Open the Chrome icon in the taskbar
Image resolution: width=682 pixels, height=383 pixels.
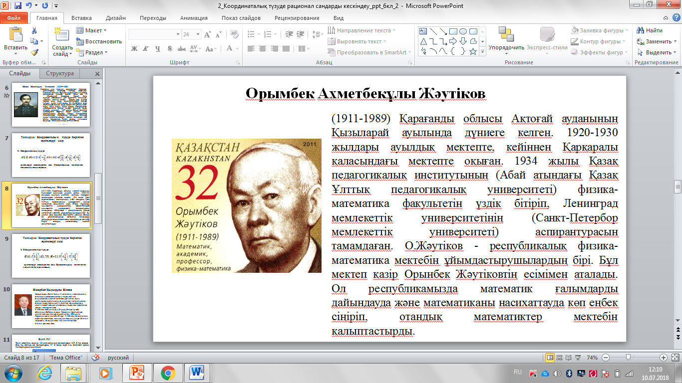pos(168,373)
